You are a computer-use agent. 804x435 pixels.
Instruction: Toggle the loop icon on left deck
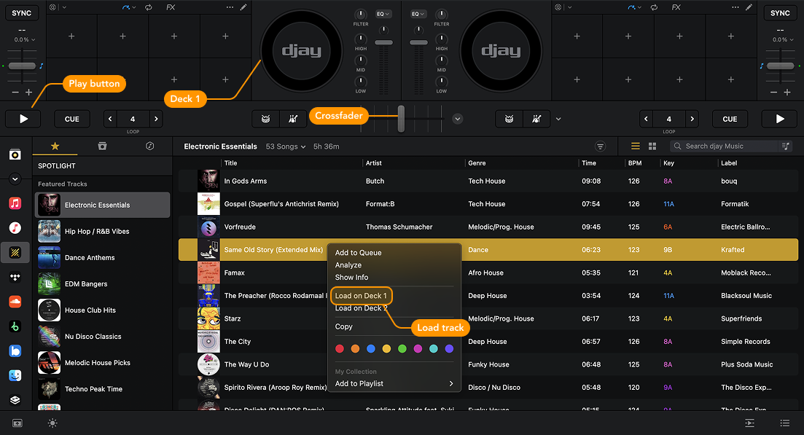tap(149, 7)
